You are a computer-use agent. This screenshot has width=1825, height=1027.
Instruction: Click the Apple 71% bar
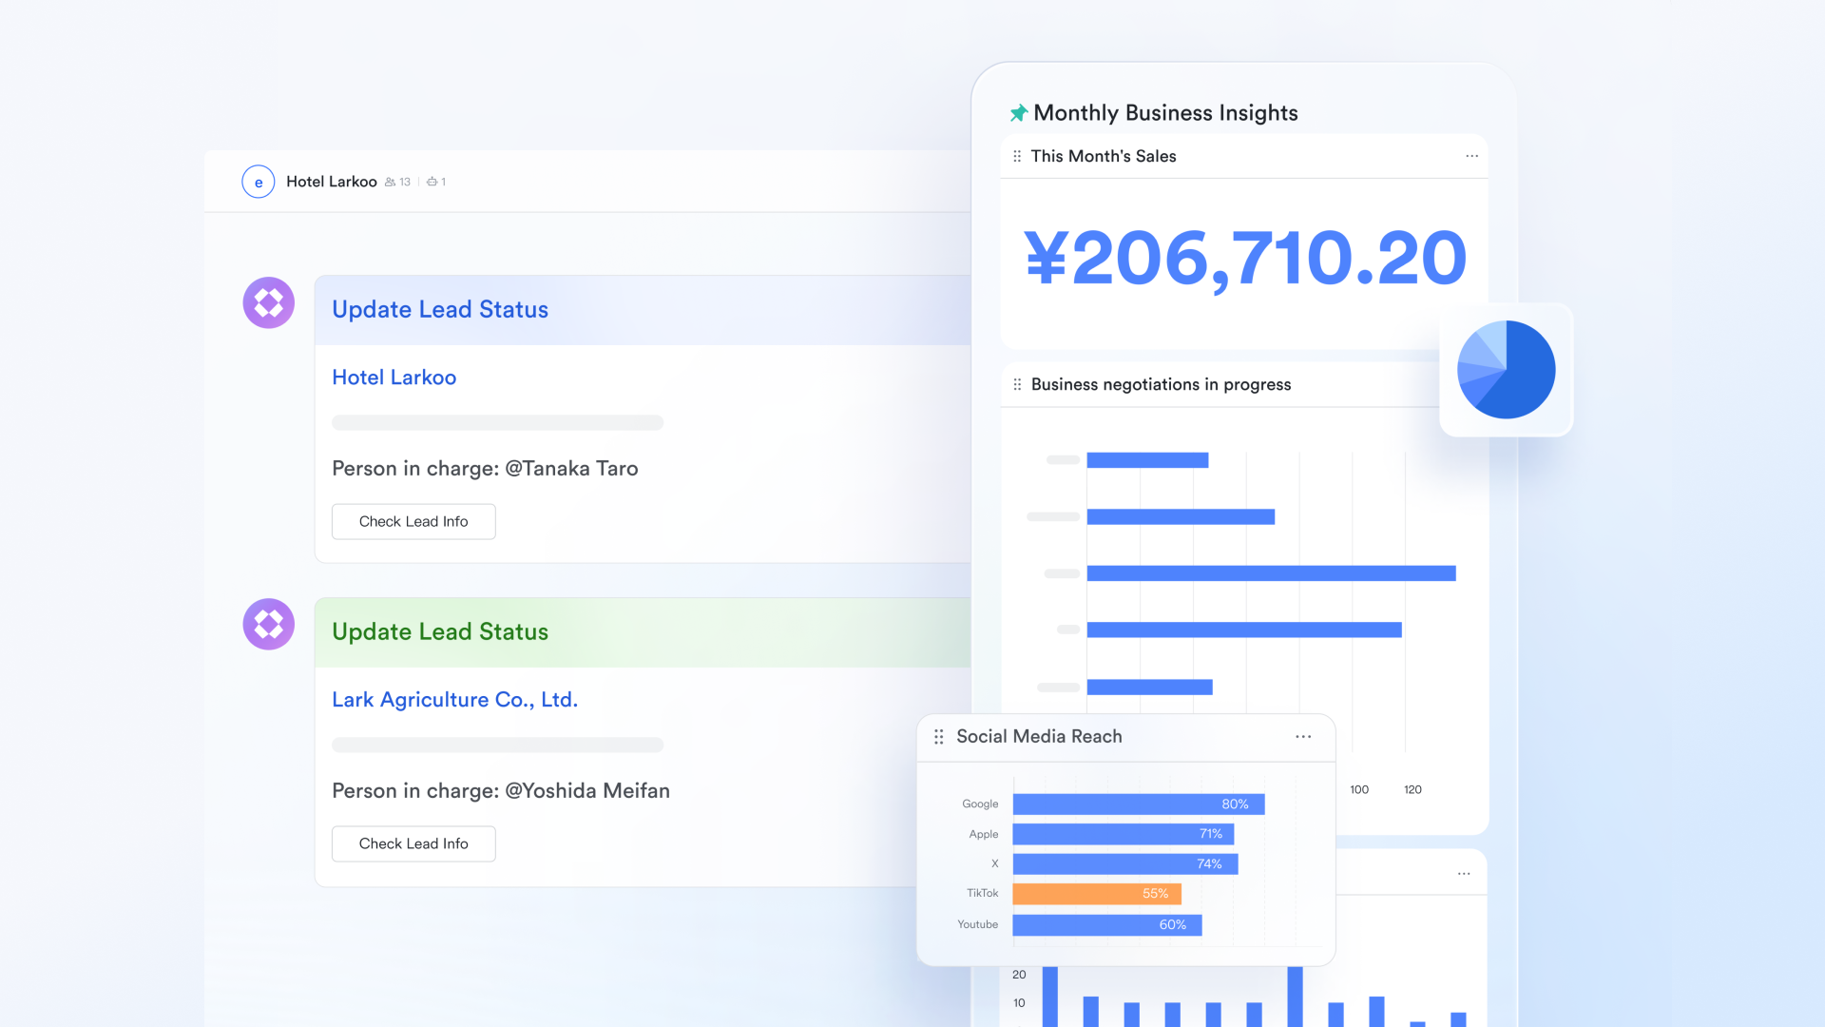pos(1124,834)
